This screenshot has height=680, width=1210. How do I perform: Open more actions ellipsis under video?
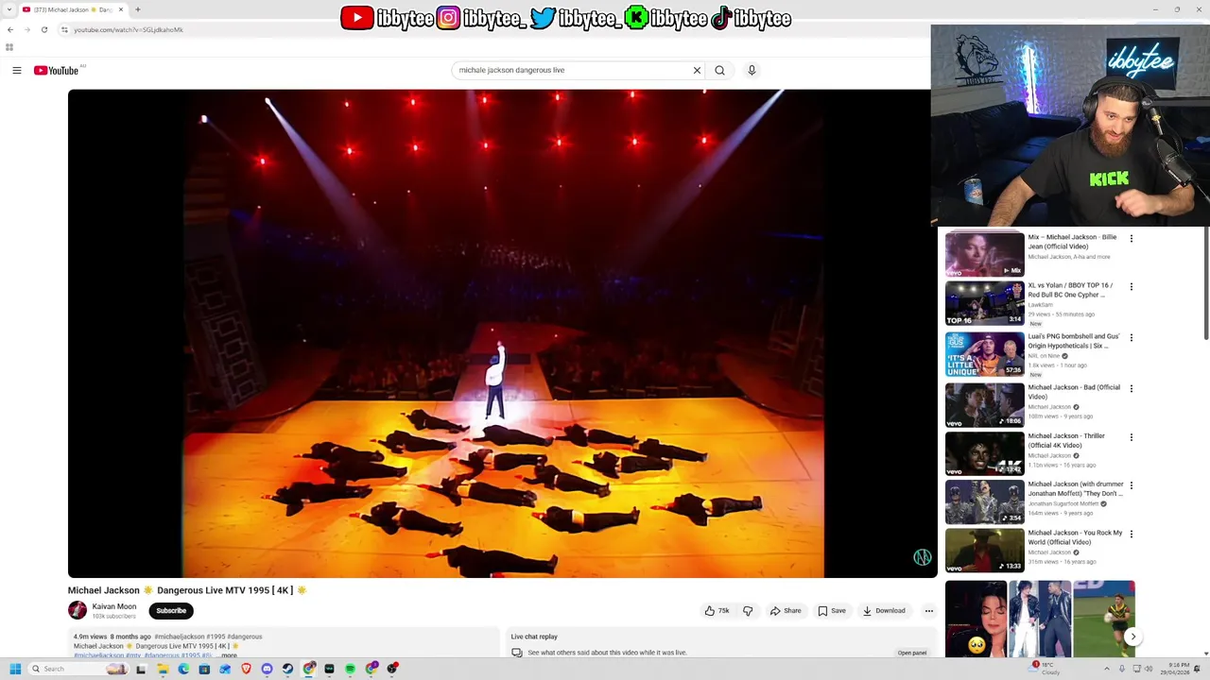coord(928,610)
